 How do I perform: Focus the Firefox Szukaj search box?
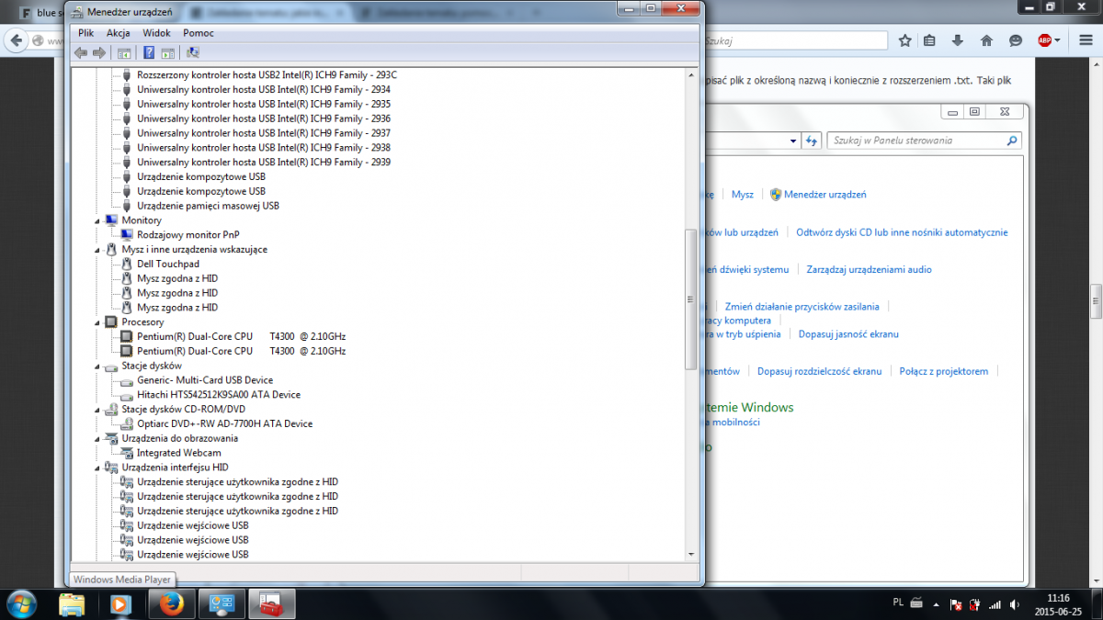tap(794, 40)
